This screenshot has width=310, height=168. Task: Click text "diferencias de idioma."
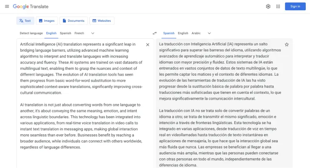tap(178, 165)
